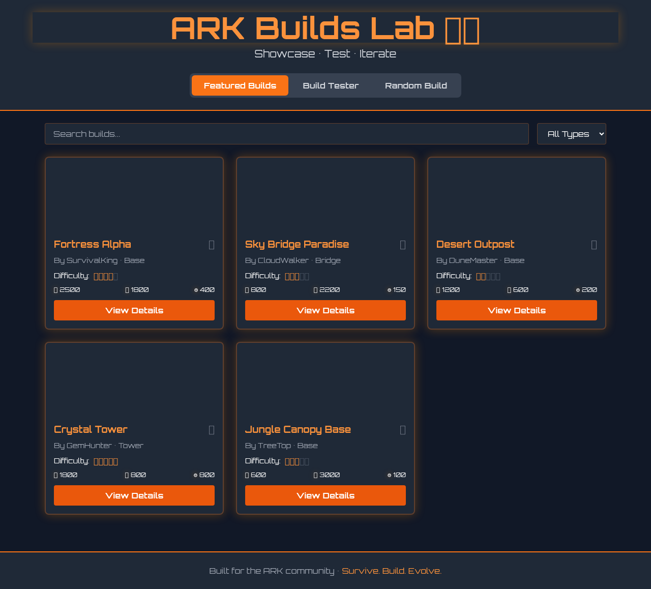The image size is (651, 589).
Task: Click the search builds input field
Action: click(x=286, y=133)
